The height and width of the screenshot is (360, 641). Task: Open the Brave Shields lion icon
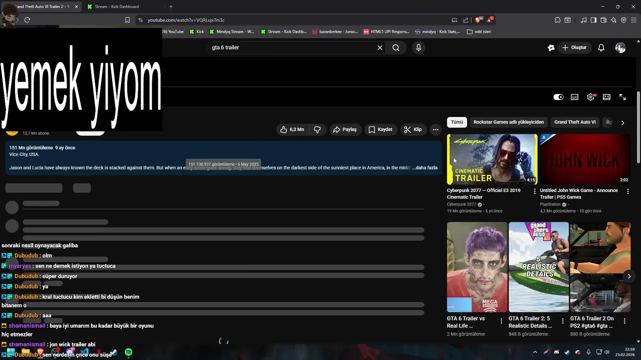478,20
